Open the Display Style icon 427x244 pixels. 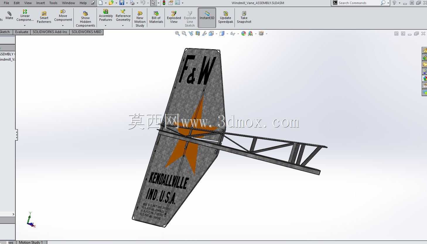222,34
